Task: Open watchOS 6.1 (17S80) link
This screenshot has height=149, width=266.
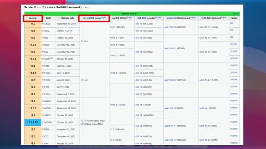Action: click(x=175, y=48)
